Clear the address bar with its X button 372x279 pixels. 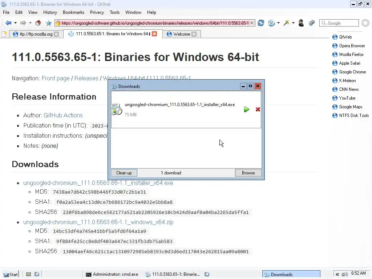(x=252, y=23)
